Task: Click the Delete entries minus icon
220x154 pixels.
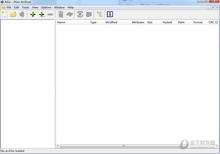Action: [x=50, y=14]
